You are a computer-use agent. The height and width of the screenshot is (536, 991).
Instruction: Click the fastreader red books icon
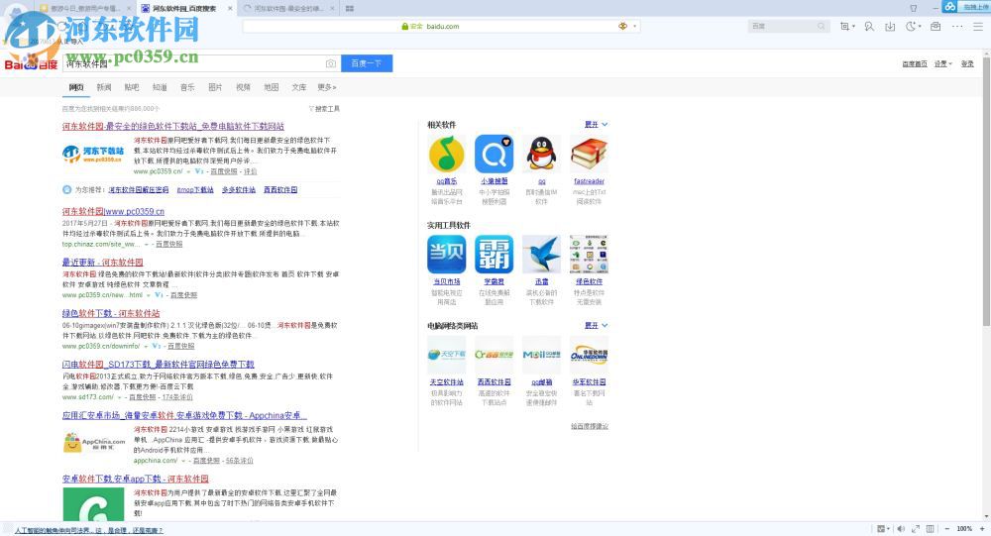point(589,154)
